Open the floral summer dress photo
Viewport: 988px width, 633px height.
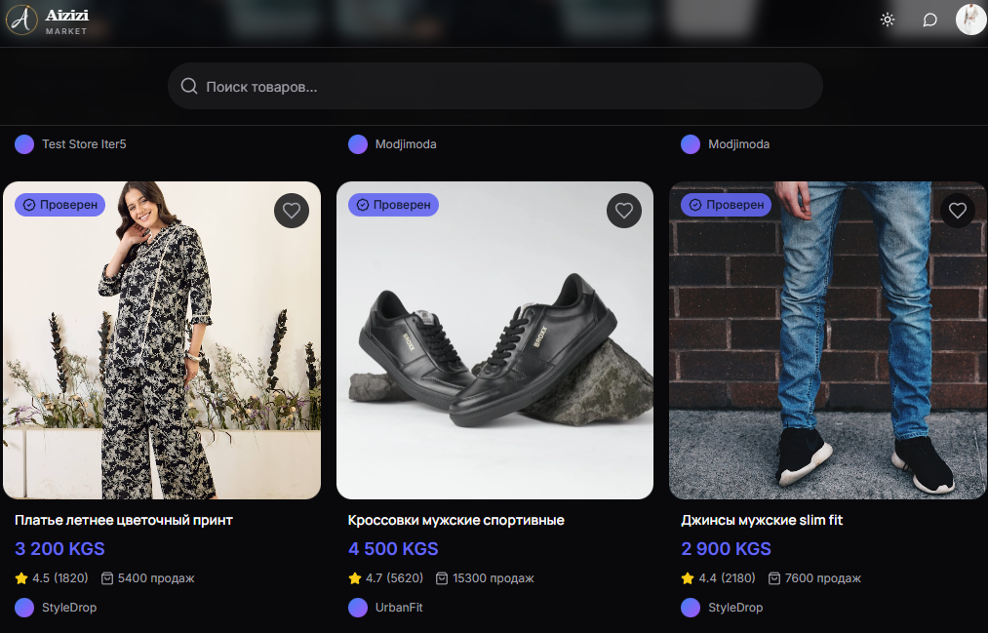tap(161, 351)
